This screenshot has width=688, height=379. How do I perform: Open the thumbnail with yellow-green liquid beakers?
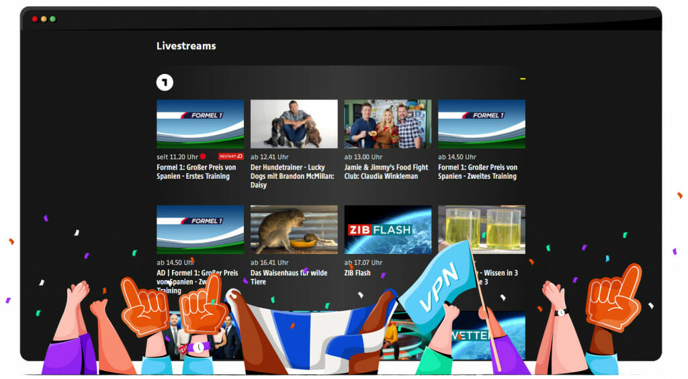point(482,229)
